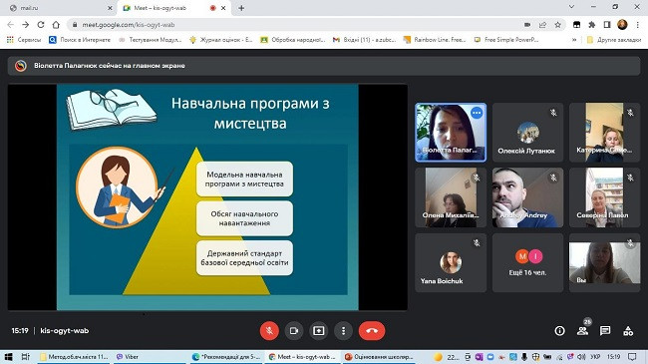The width and height of the screenshot is (648, 364).
Task: Open the black extension icon in toolbar
Action: 576,25
